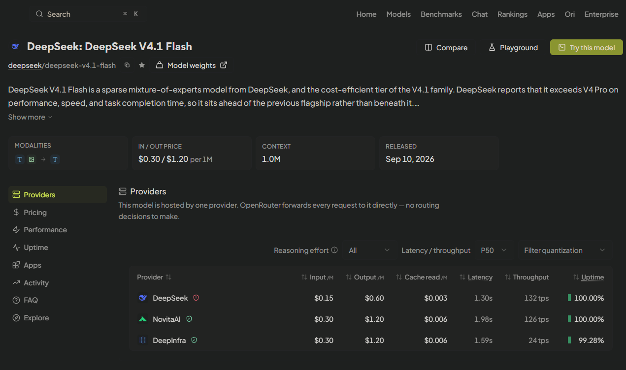Viewport: 626px width, 370px height.
Task: Click the DeepSeek whale logo beside the model title
Action: tap(15, 47)
